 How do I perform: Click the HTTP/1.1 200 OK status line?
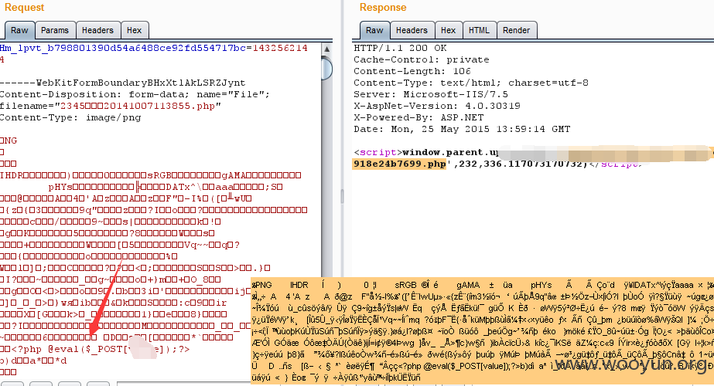point(400,48)
